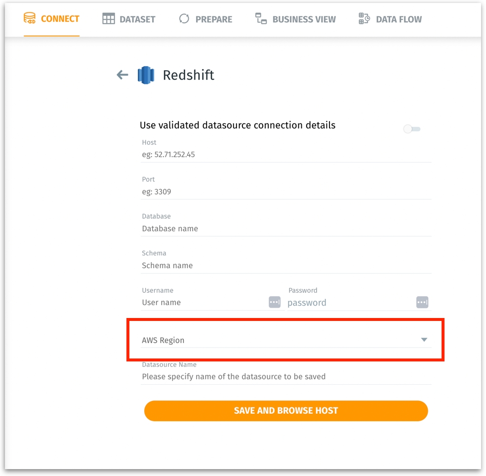
Task: Expand AWS Region list using arrow
Action: tap(424, 340)
